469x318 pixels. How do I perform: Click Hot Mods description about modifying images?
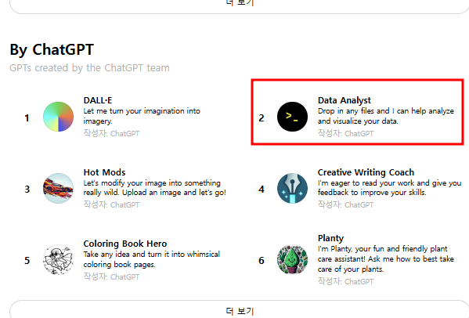(155, 187)
